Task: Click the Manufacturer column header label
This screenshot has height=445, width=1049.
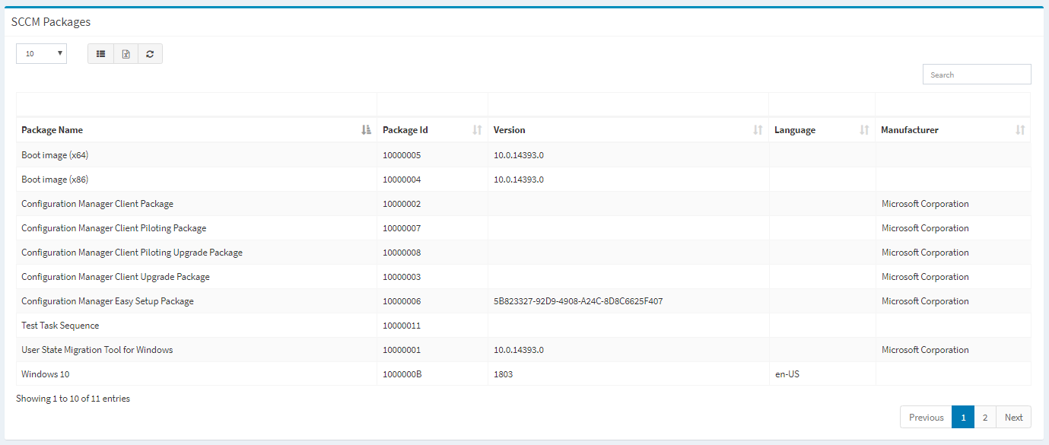Action: [x=909, y=130]
